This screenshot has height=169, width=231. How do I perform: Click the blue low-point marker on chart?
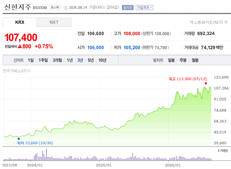tap(19, 139)
